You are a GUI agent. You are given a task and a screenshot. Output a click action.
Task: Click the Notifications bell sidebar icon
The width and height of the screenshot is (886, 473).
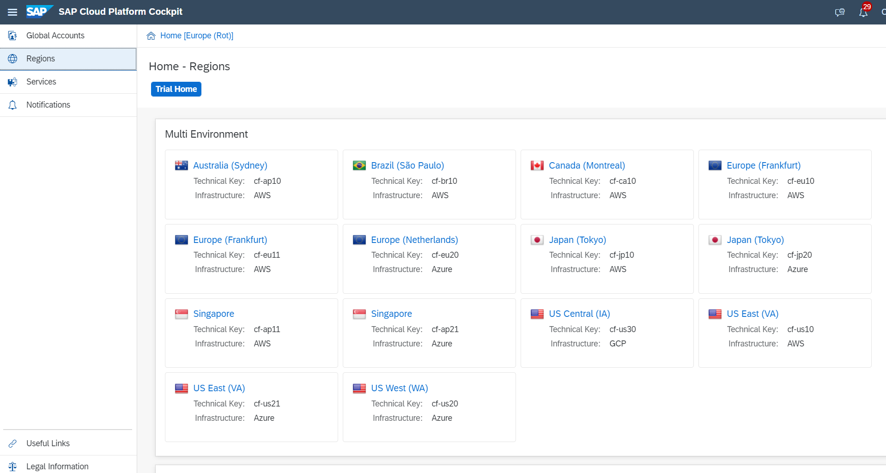(12, 105)
